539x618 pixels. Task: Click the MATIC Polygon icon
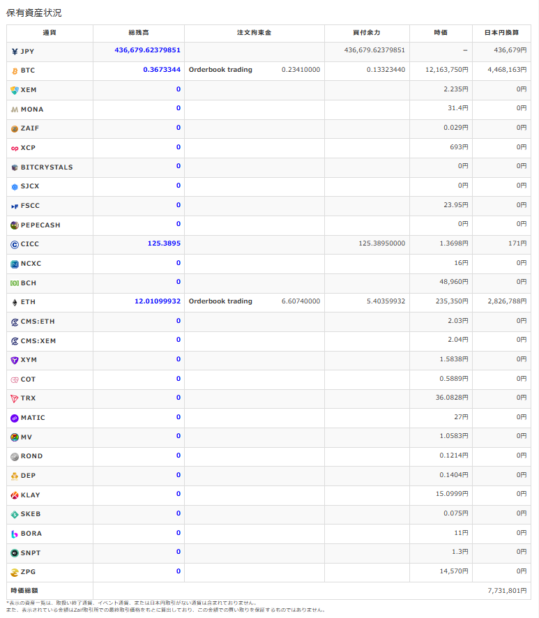[15, 419]
